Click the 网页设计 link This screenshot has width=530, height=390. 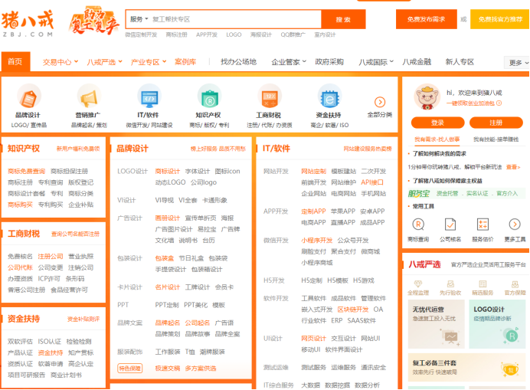(314, 338)
